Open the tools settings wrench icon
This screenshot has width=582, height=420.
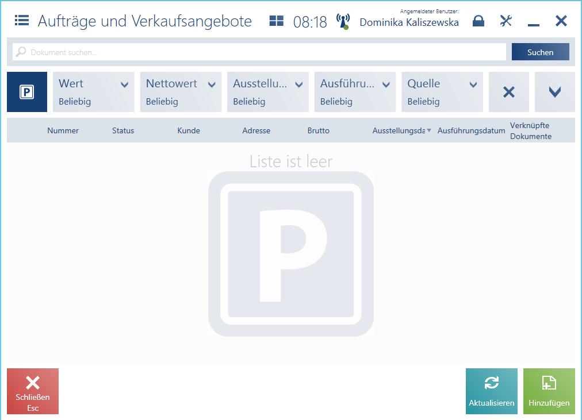point(506,21)
